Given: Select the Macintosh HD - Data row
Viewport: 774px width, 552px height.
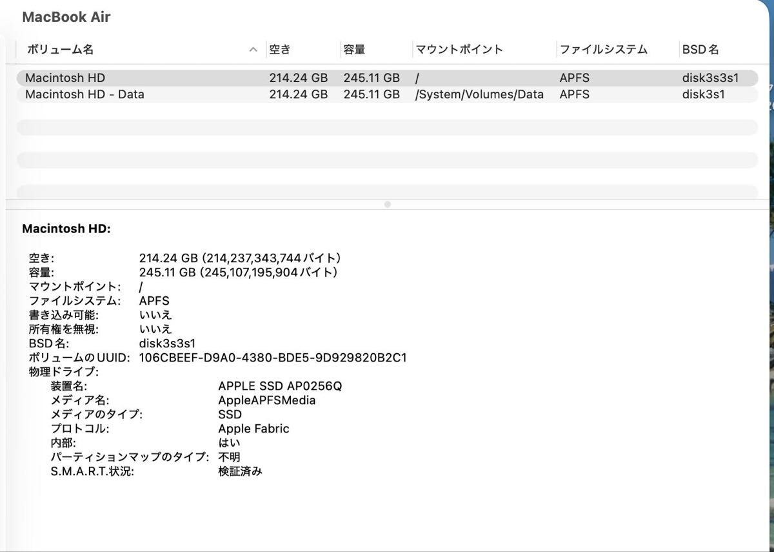Looking at the screenshot, I should [387, 94].
